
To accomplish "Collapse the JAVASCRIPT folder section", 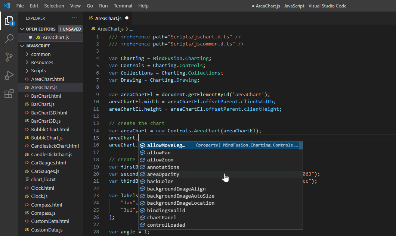I will tap(22, 46).
